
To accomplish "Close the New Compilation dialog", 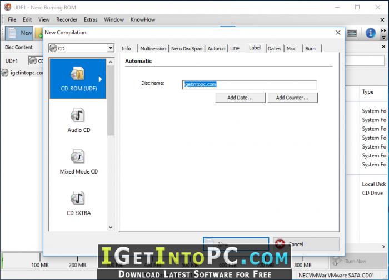I will pos(338,33).
